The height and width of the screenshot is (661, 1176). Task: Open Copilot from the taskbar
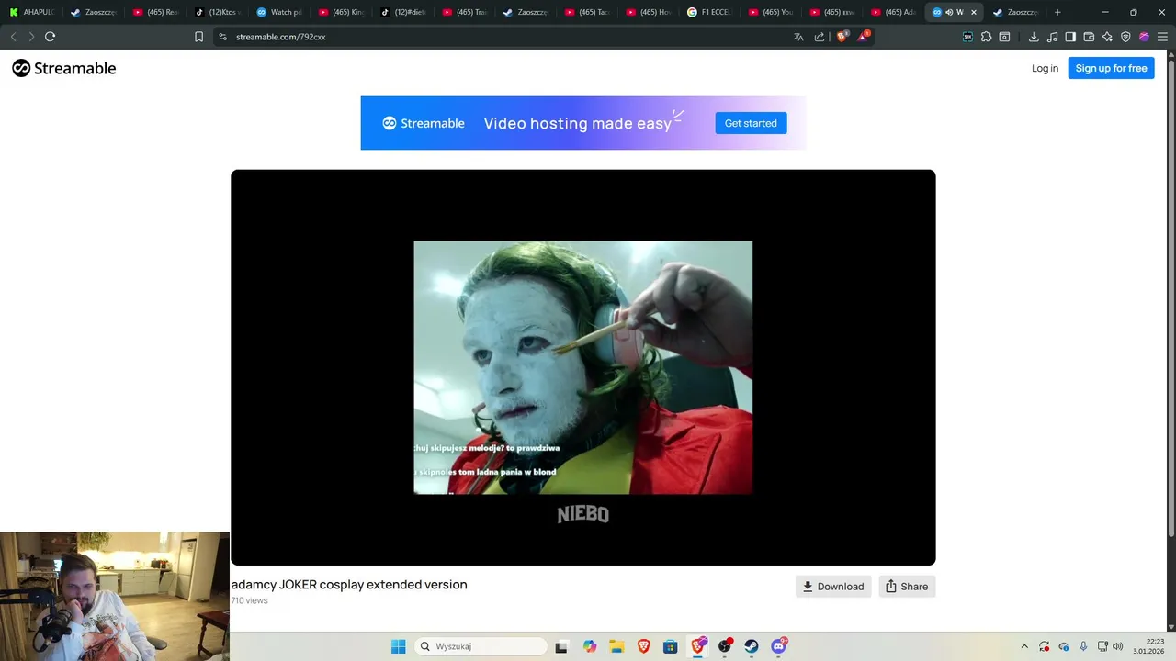coord(589,646)
